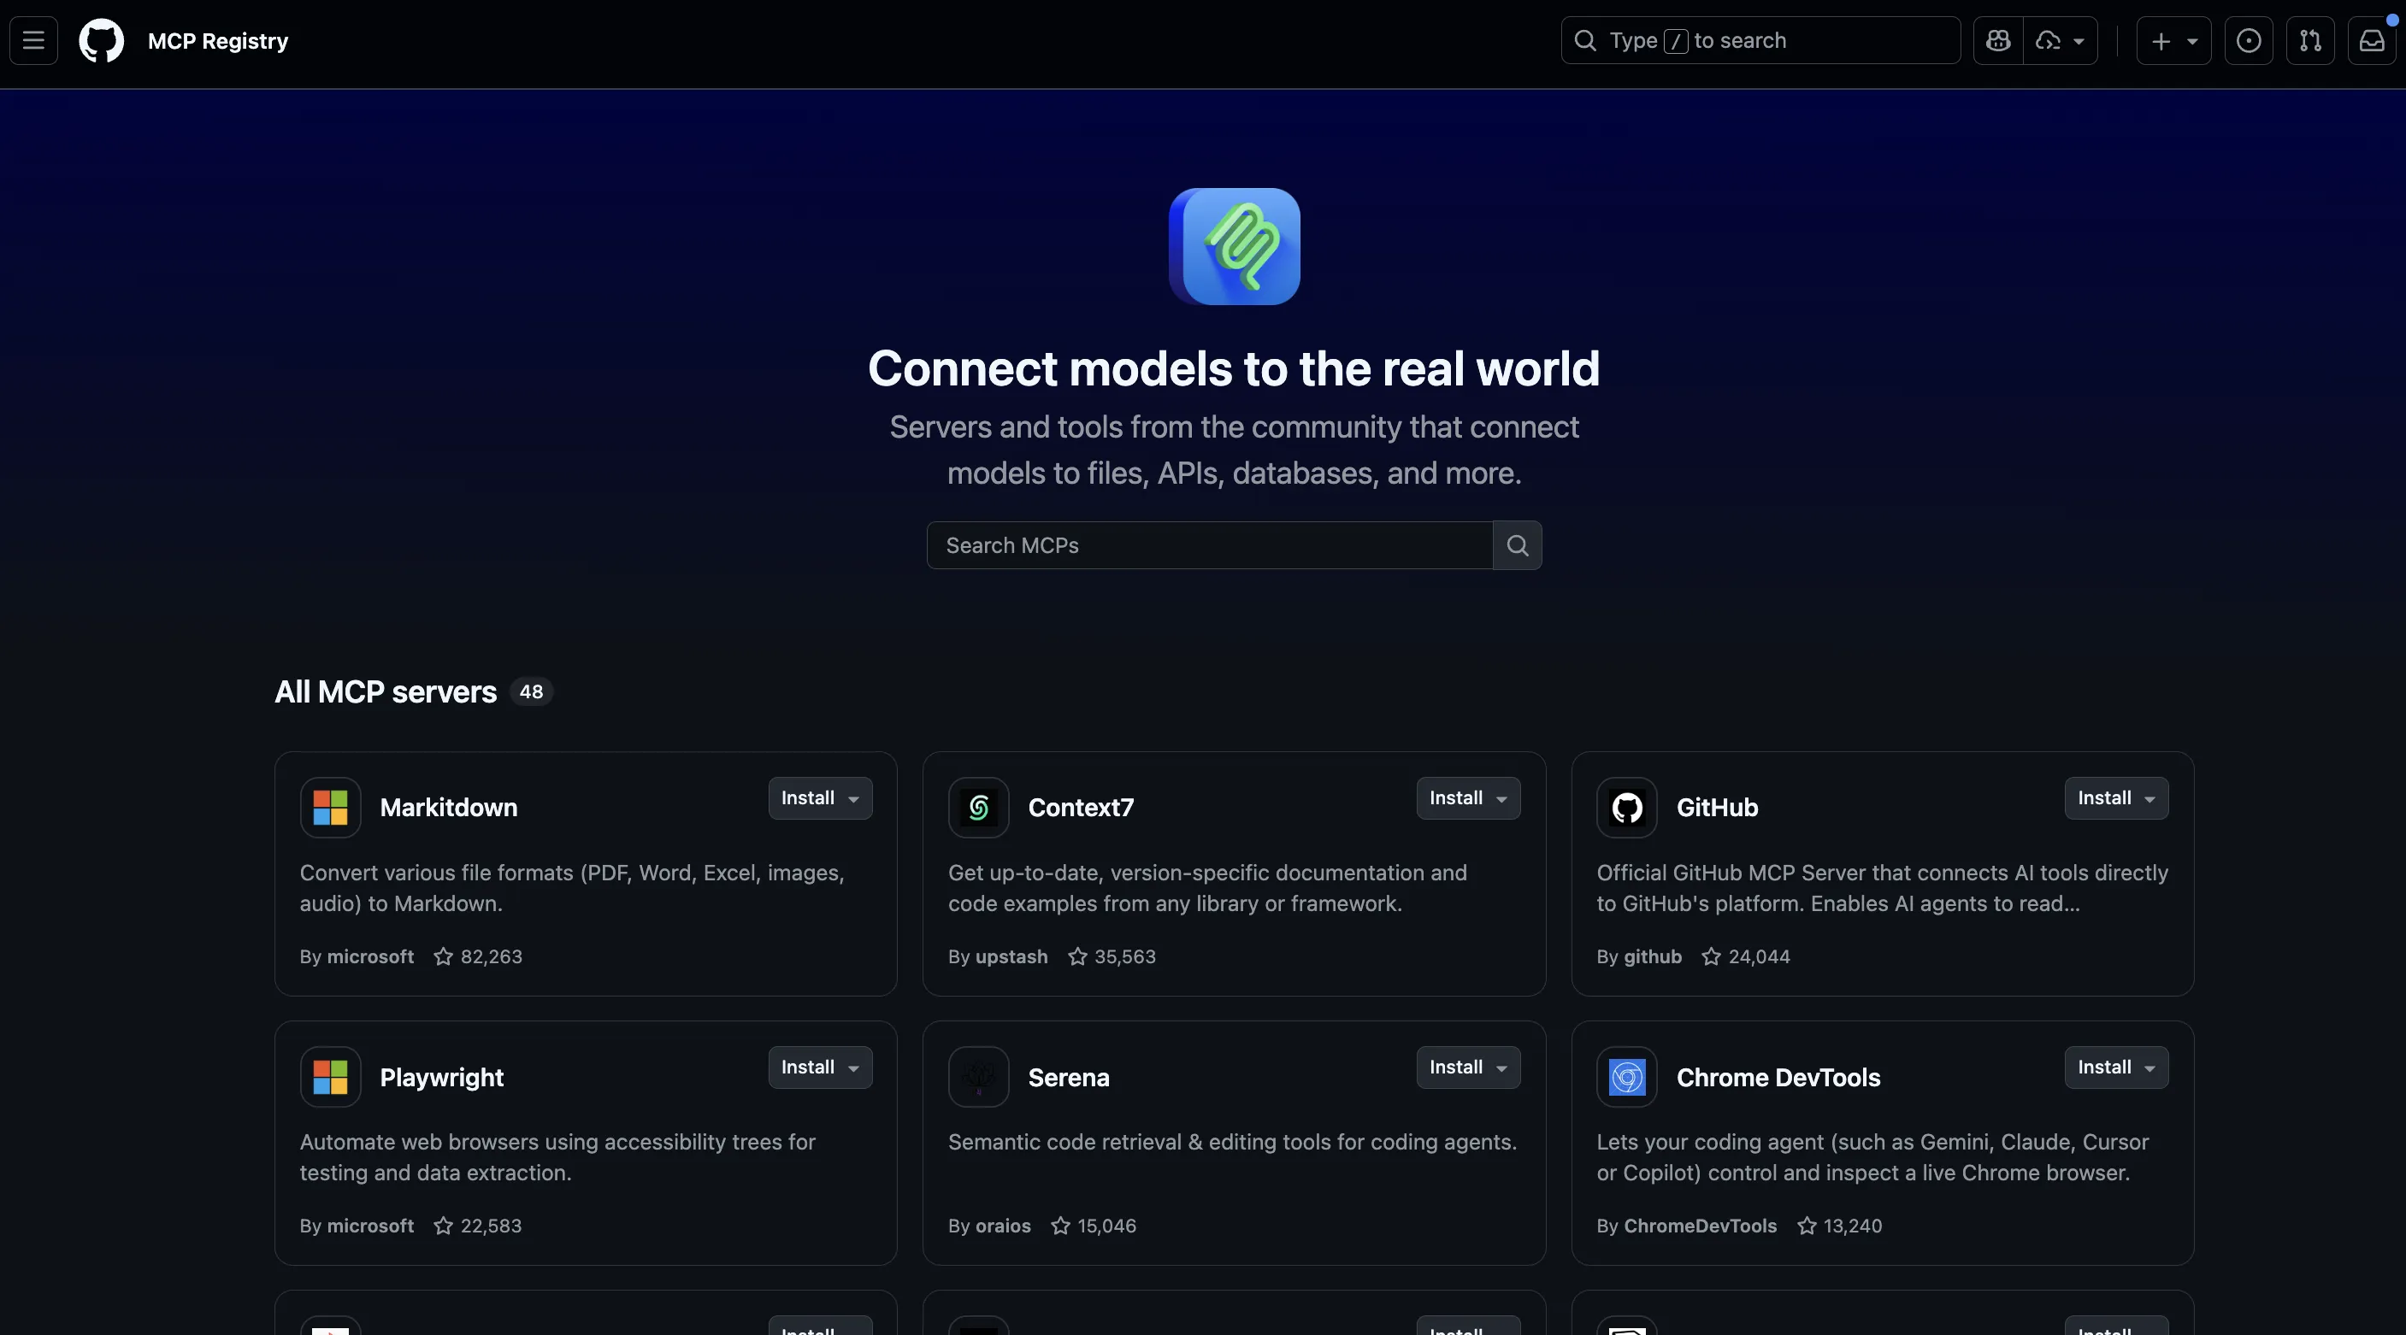Click the Context7 server logo
The width and height of the screenshot is (2406, 1335).
pos(977,809)
